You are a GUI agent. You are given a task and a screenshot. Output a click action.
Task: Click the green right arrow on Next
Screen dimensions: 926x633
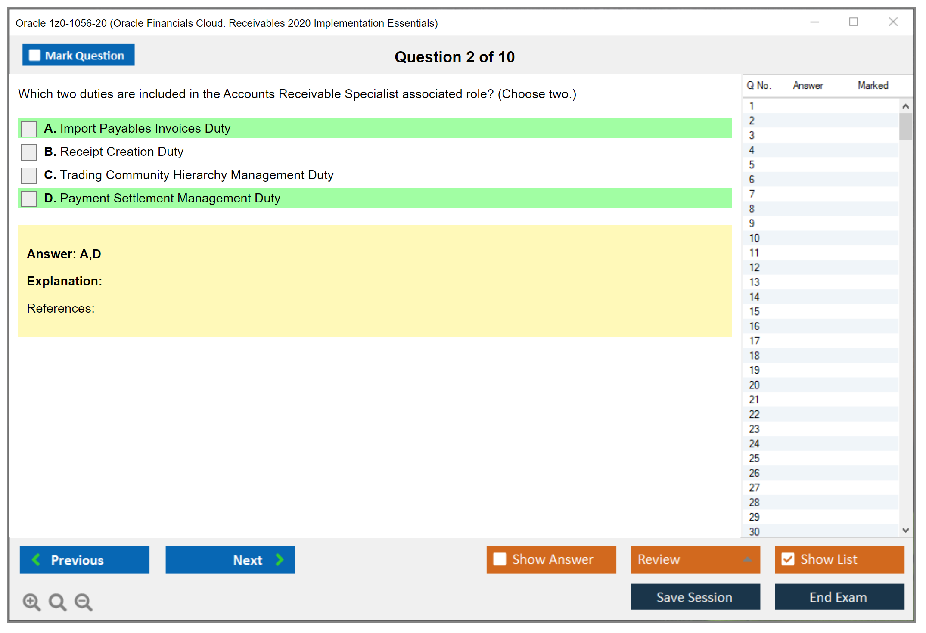click(280, 559)
